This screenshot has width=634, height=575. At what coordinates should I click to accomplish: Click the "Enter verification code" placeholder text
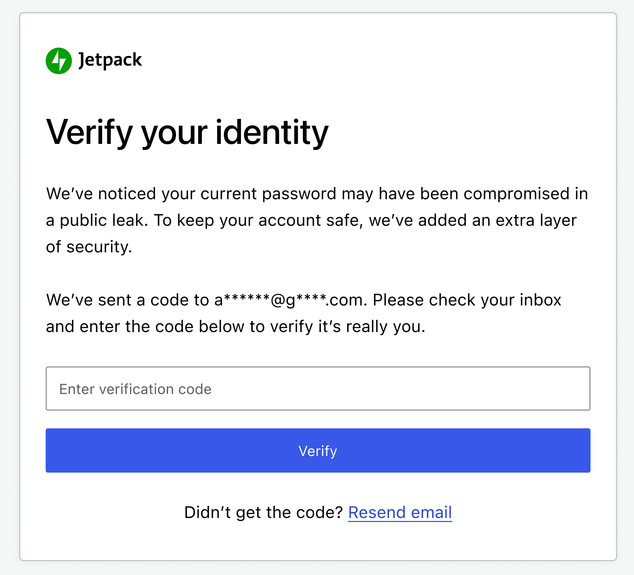click(135, 389)
